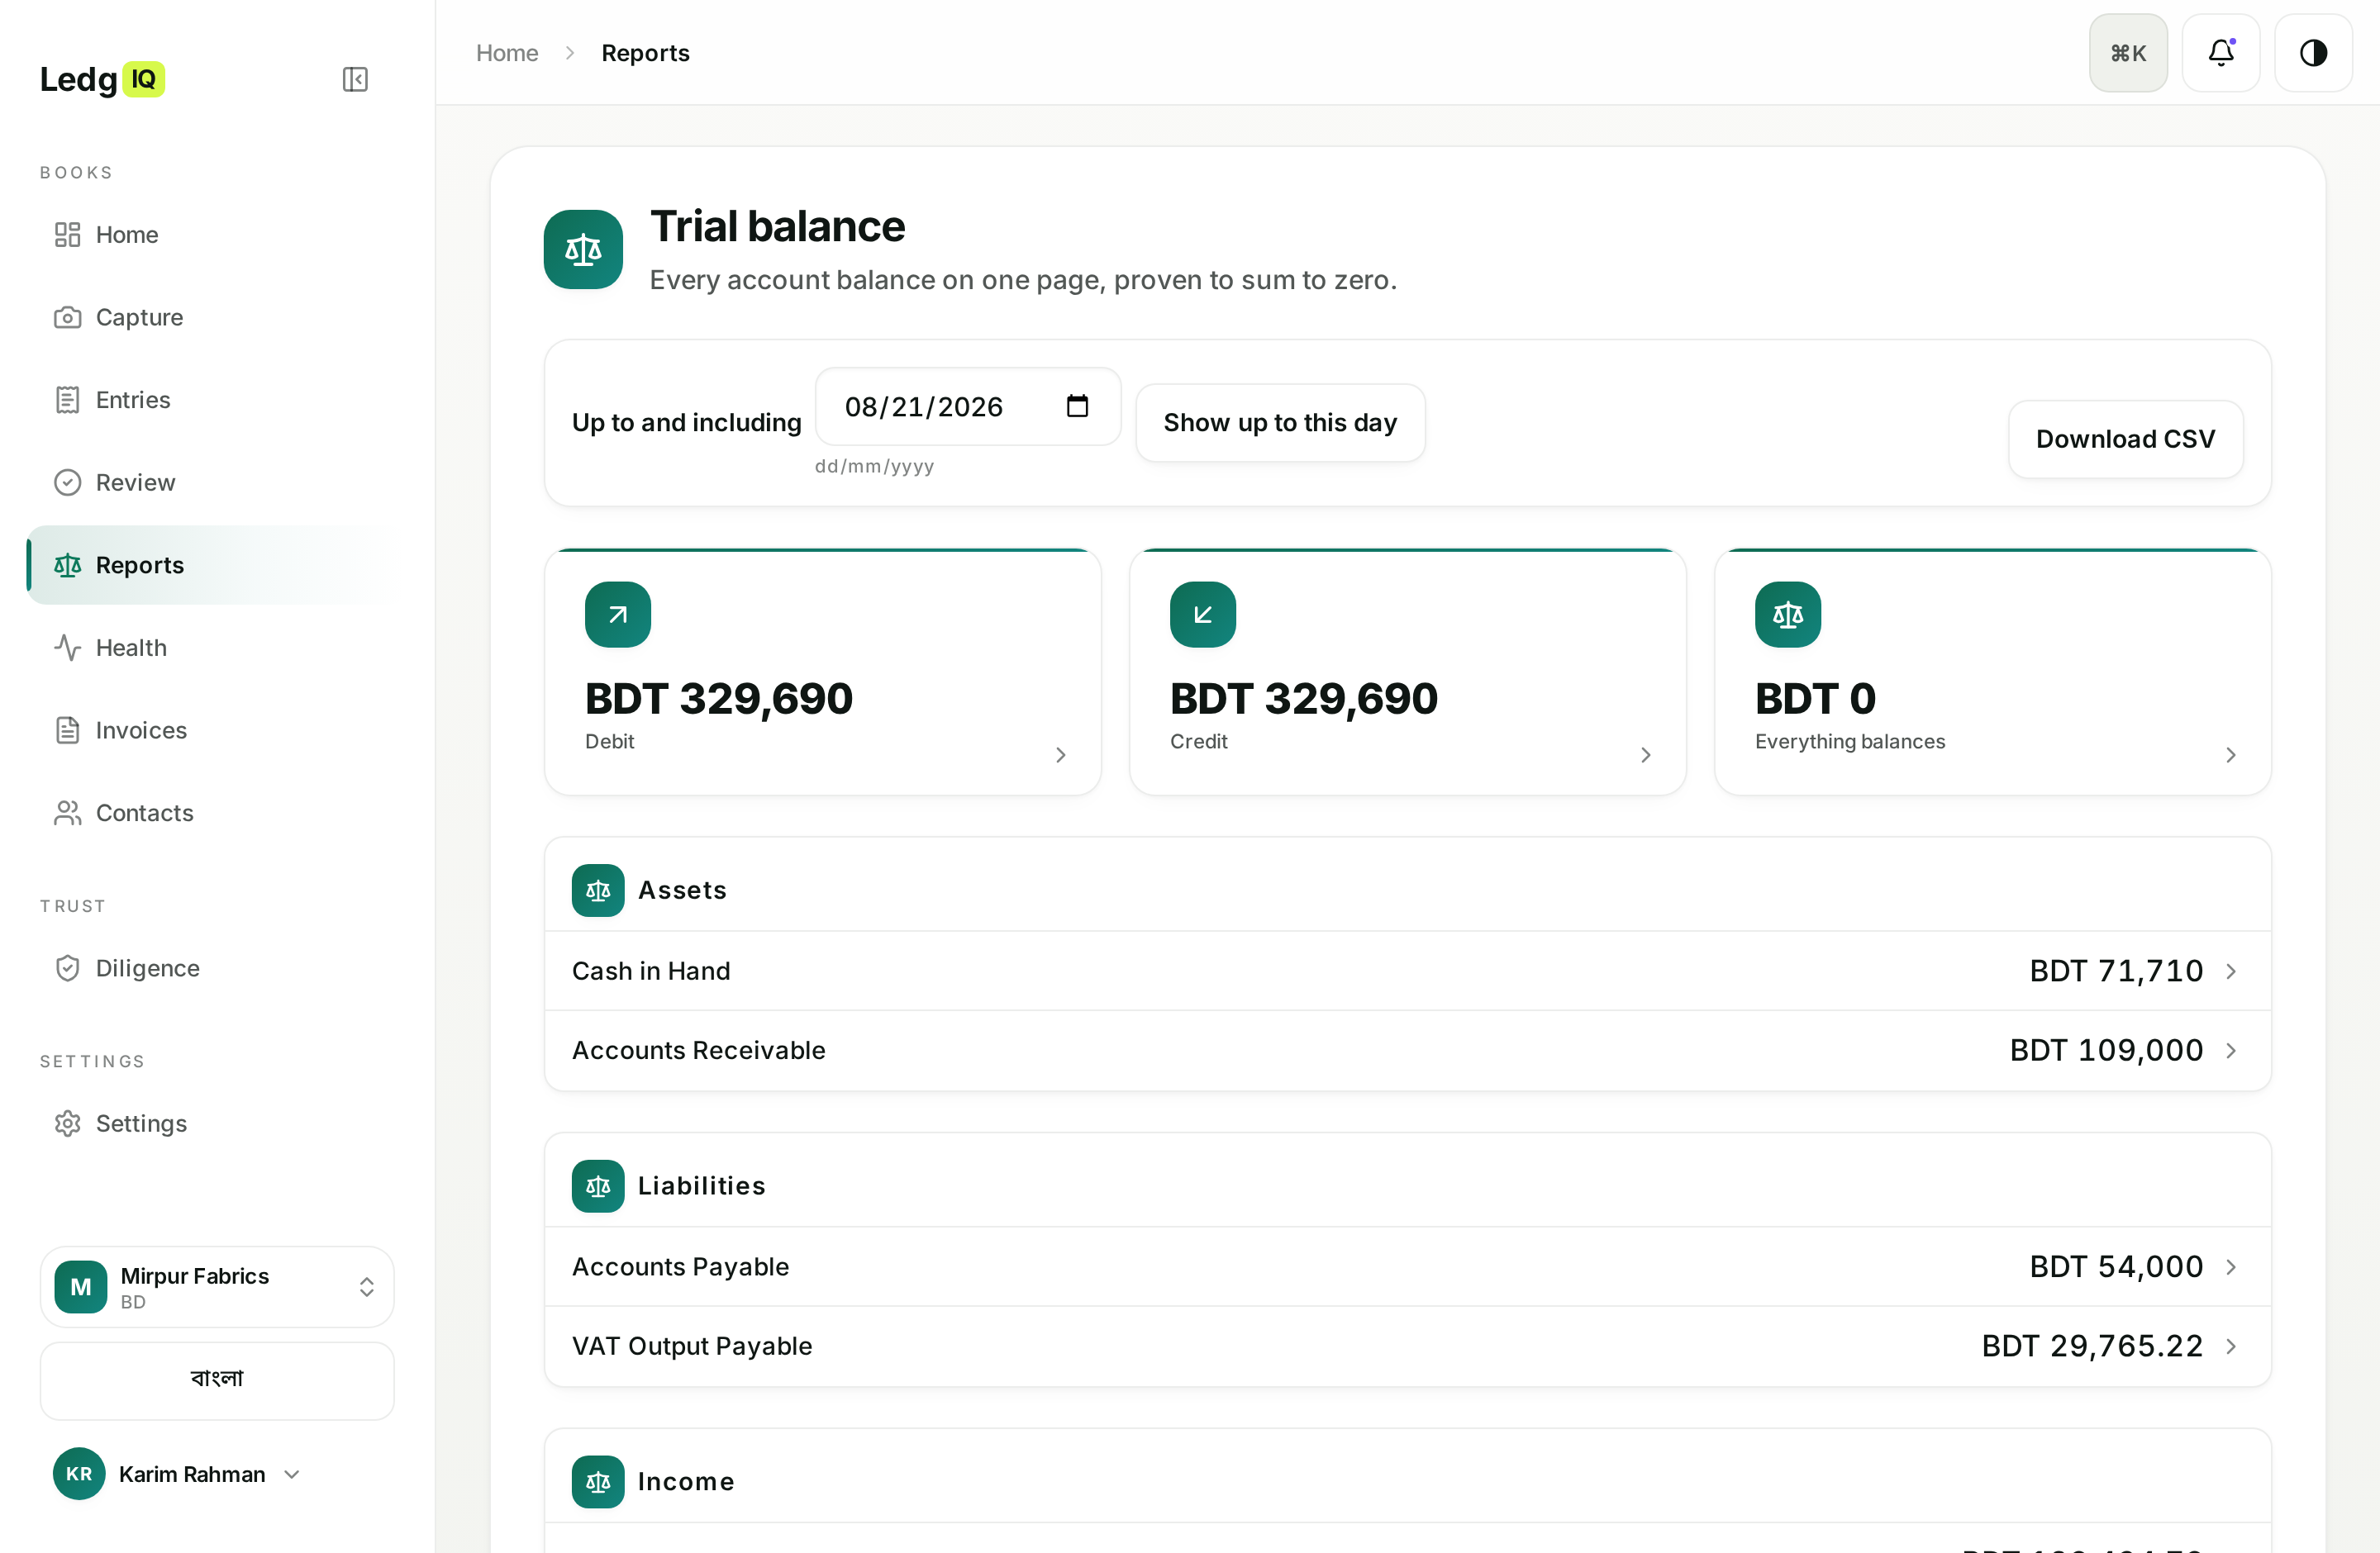Open Cash in Hand row

click(x=1407, y=971)
